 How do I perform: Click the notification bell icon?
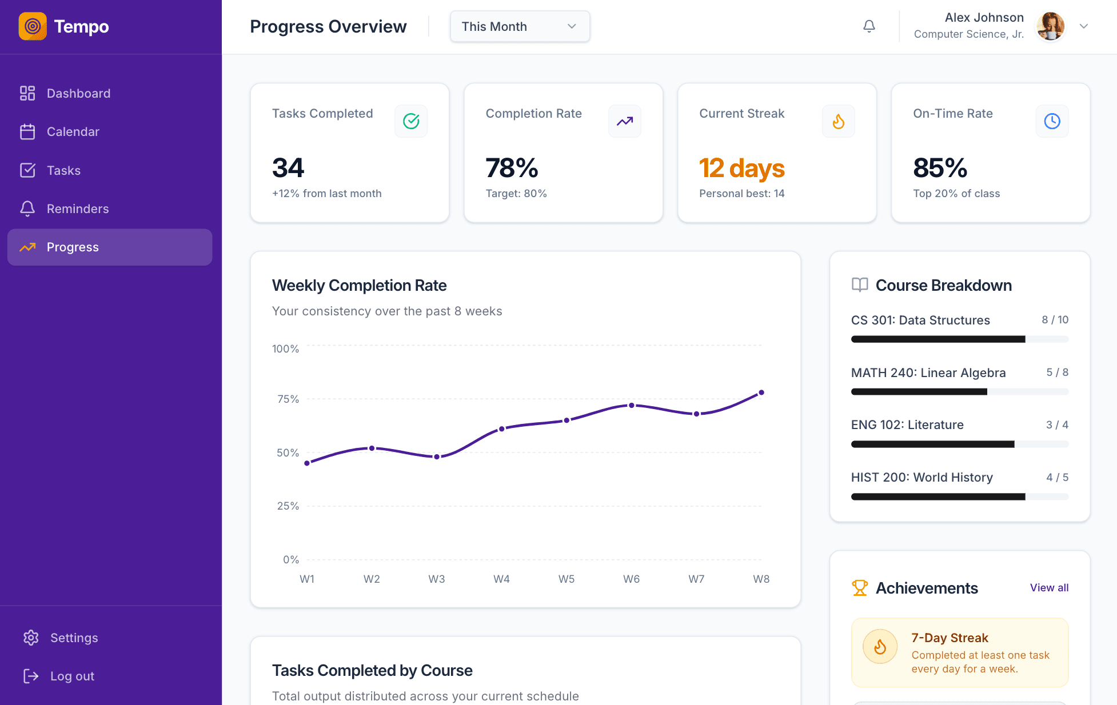[x=869, y=26]
